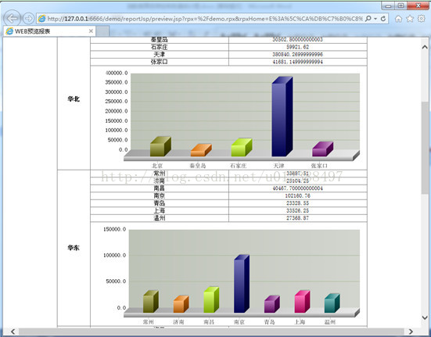
Task: Click the vertical scrollbar up arrow
Action: [425, 47]
